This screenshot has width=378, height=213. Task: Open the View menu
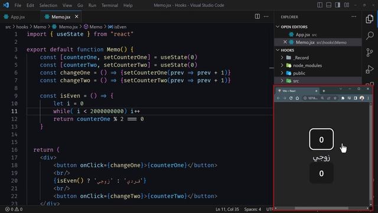click(67, 5)
